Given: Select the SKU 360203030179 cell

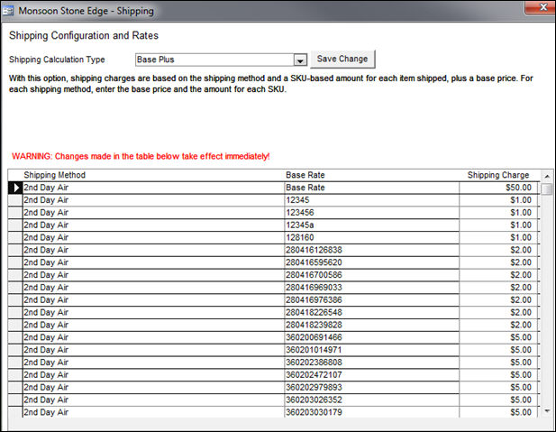Looking at the screenshot, I should pyautogui.click(x=369, y=412).
